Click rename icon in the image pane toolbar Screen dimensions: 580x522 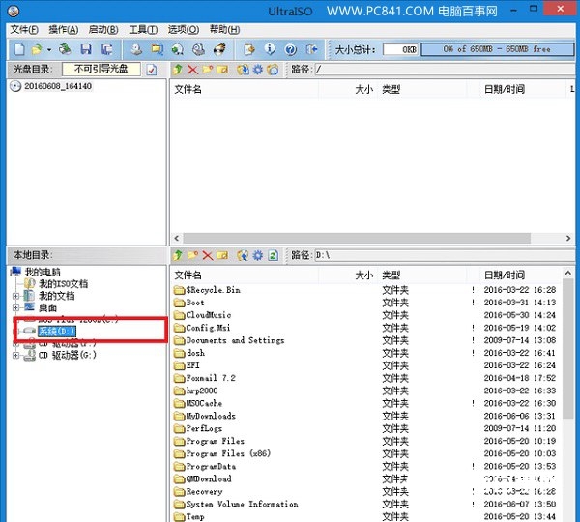222,70
